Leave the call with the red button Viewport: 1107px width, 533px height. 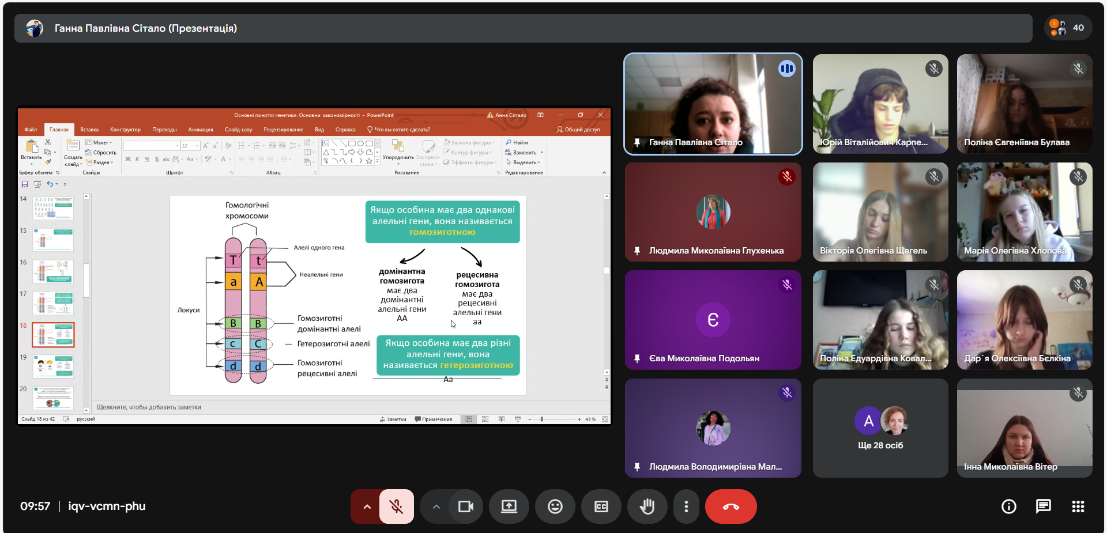[x=731, y=506]
